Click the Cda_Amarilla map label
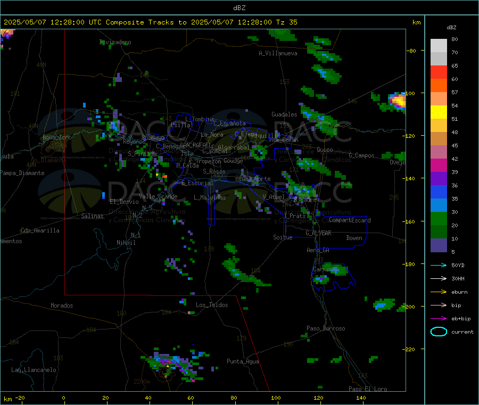The height and width of the screenshot is (405, 479). 40,230
